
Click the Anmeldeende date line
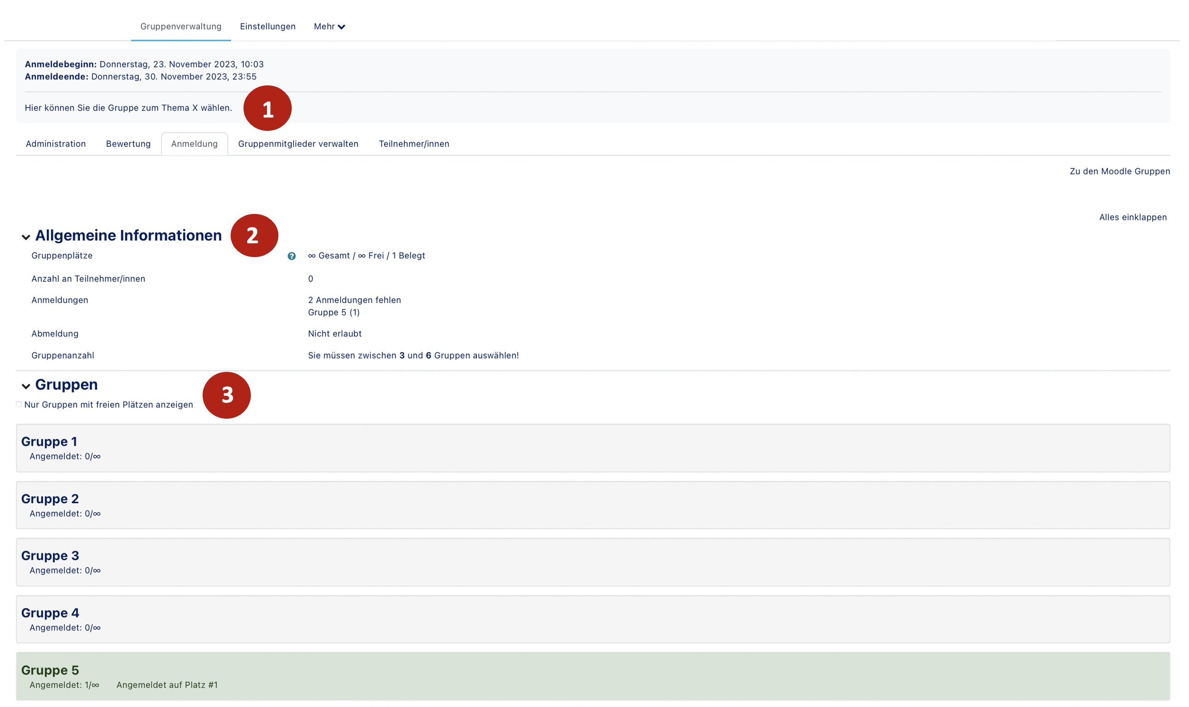click(x=141, y=77)
